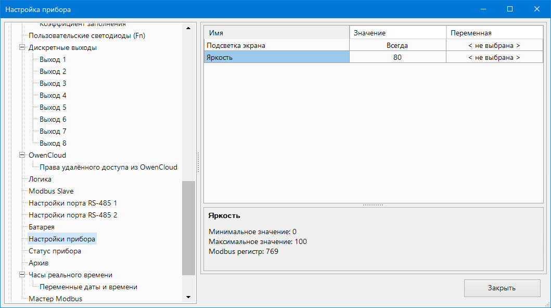The width and height of the screenshot is (551, 308).
Task: Select Батарея in the tree
Action: tap(42, 227)
